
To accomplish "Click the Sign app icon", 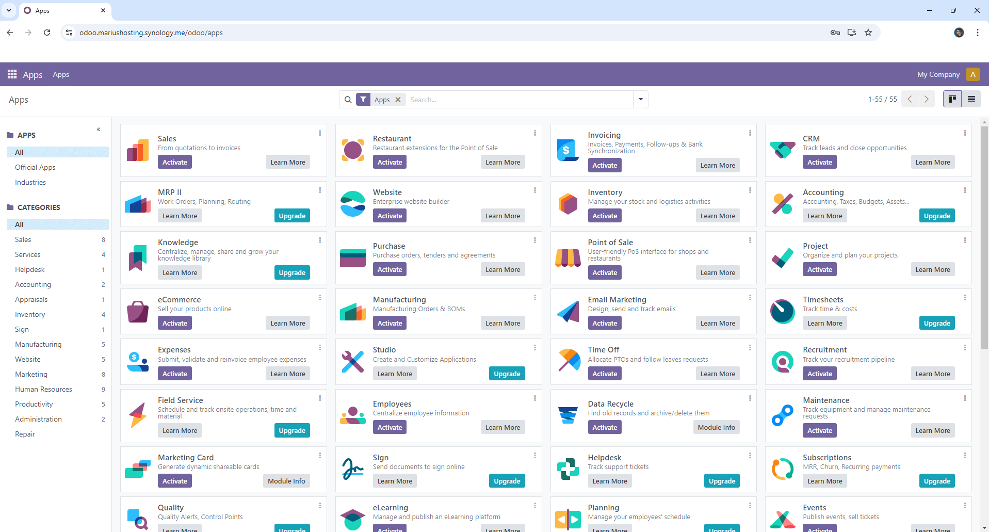I will point(353,469).
